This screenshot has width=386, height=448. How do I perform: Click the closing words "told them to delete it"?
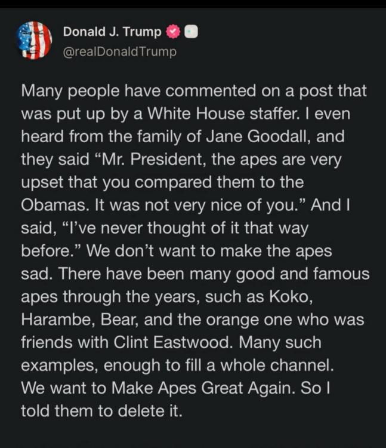(100, 410)
